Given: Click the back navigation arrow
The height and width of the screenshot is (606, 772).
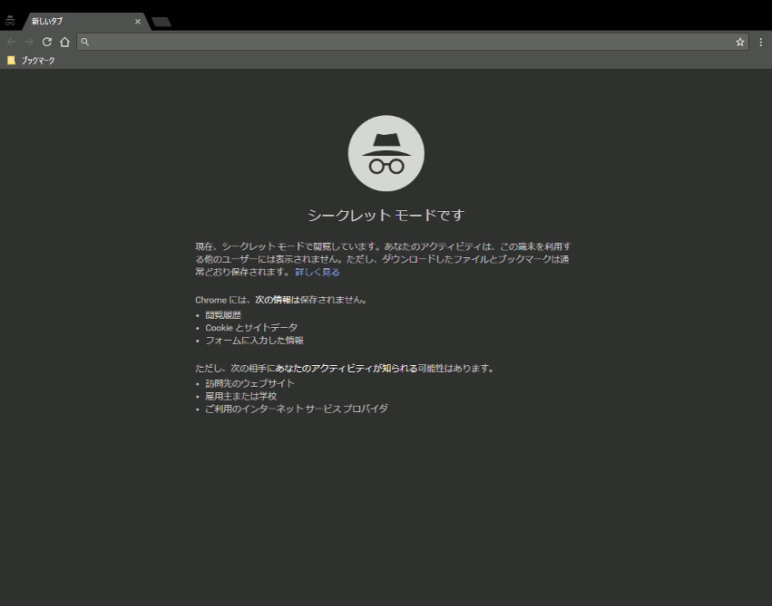Looking at the screenshot, I should pos(11,42).
